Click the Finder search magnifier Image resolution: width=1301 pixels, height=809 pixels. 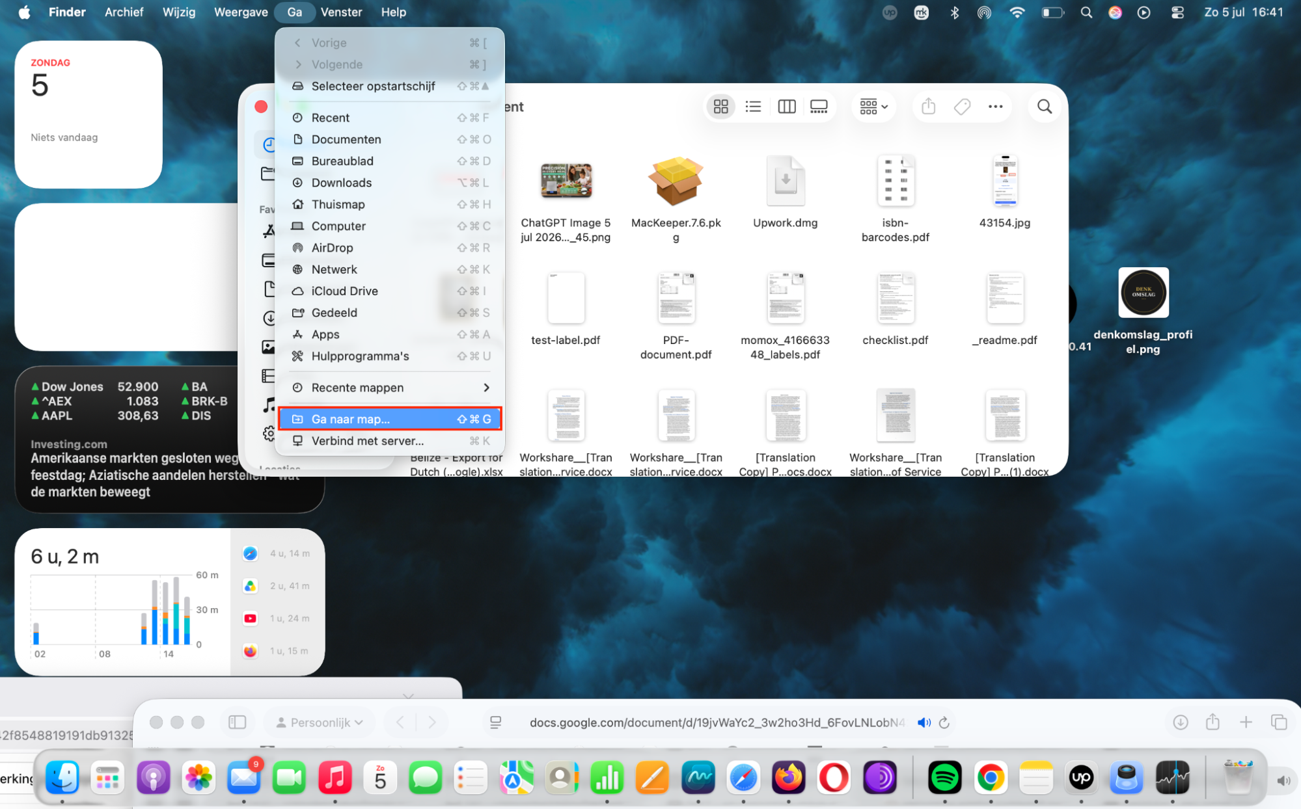[x=1044, y=107]
